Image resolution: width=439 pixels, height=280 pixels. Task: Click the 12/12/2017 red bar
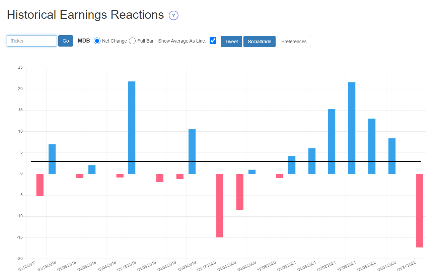point(40,185)
